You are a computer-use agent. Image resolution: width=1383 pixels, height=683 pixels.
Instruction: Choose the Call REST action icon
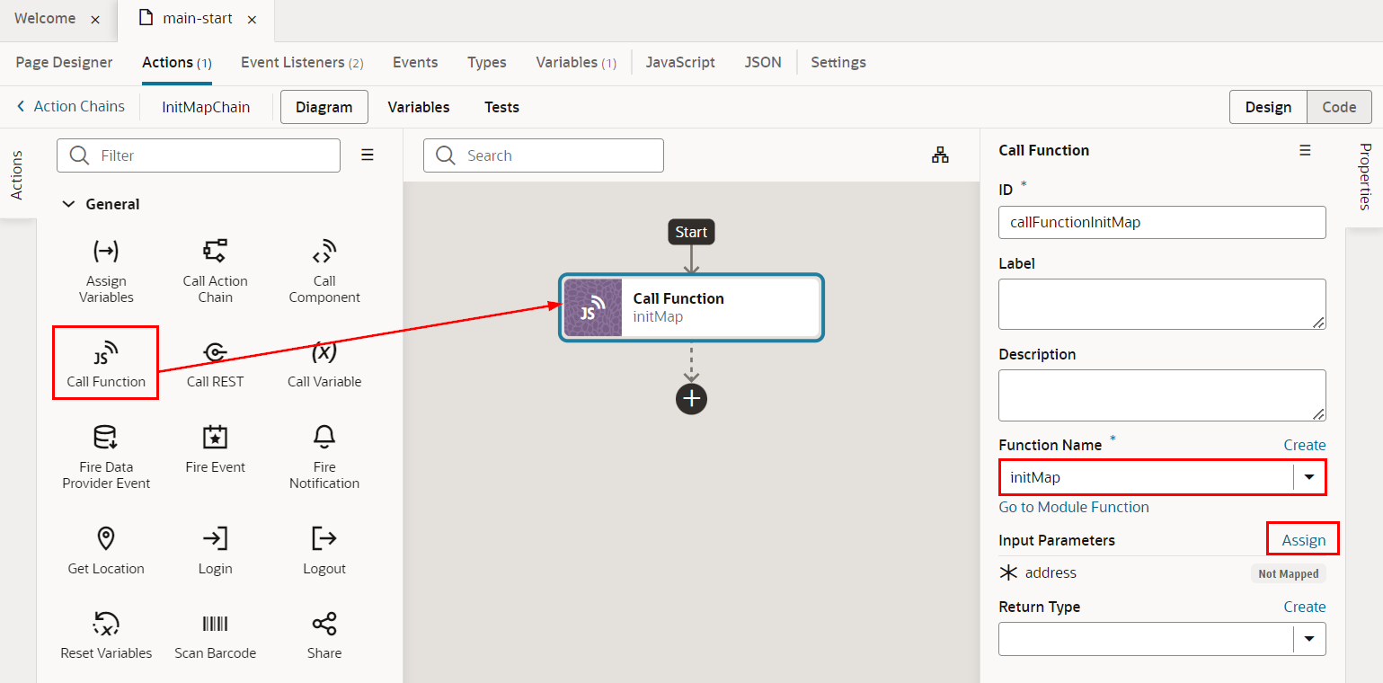point(215,352)
